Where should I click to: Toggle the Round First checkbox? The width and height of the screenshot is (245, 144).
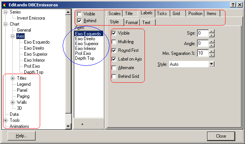(114, 50)
